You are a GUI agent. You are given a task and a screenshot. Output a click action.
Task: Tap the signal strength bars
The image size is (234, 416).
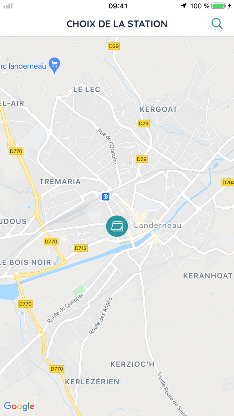tap(8, 6)
